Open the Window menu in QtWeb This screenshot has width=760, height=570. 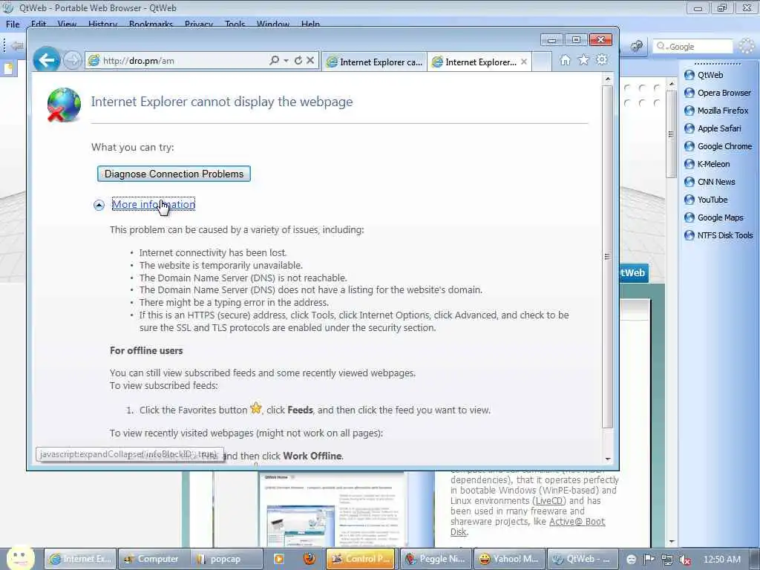[x=273, y=24]
